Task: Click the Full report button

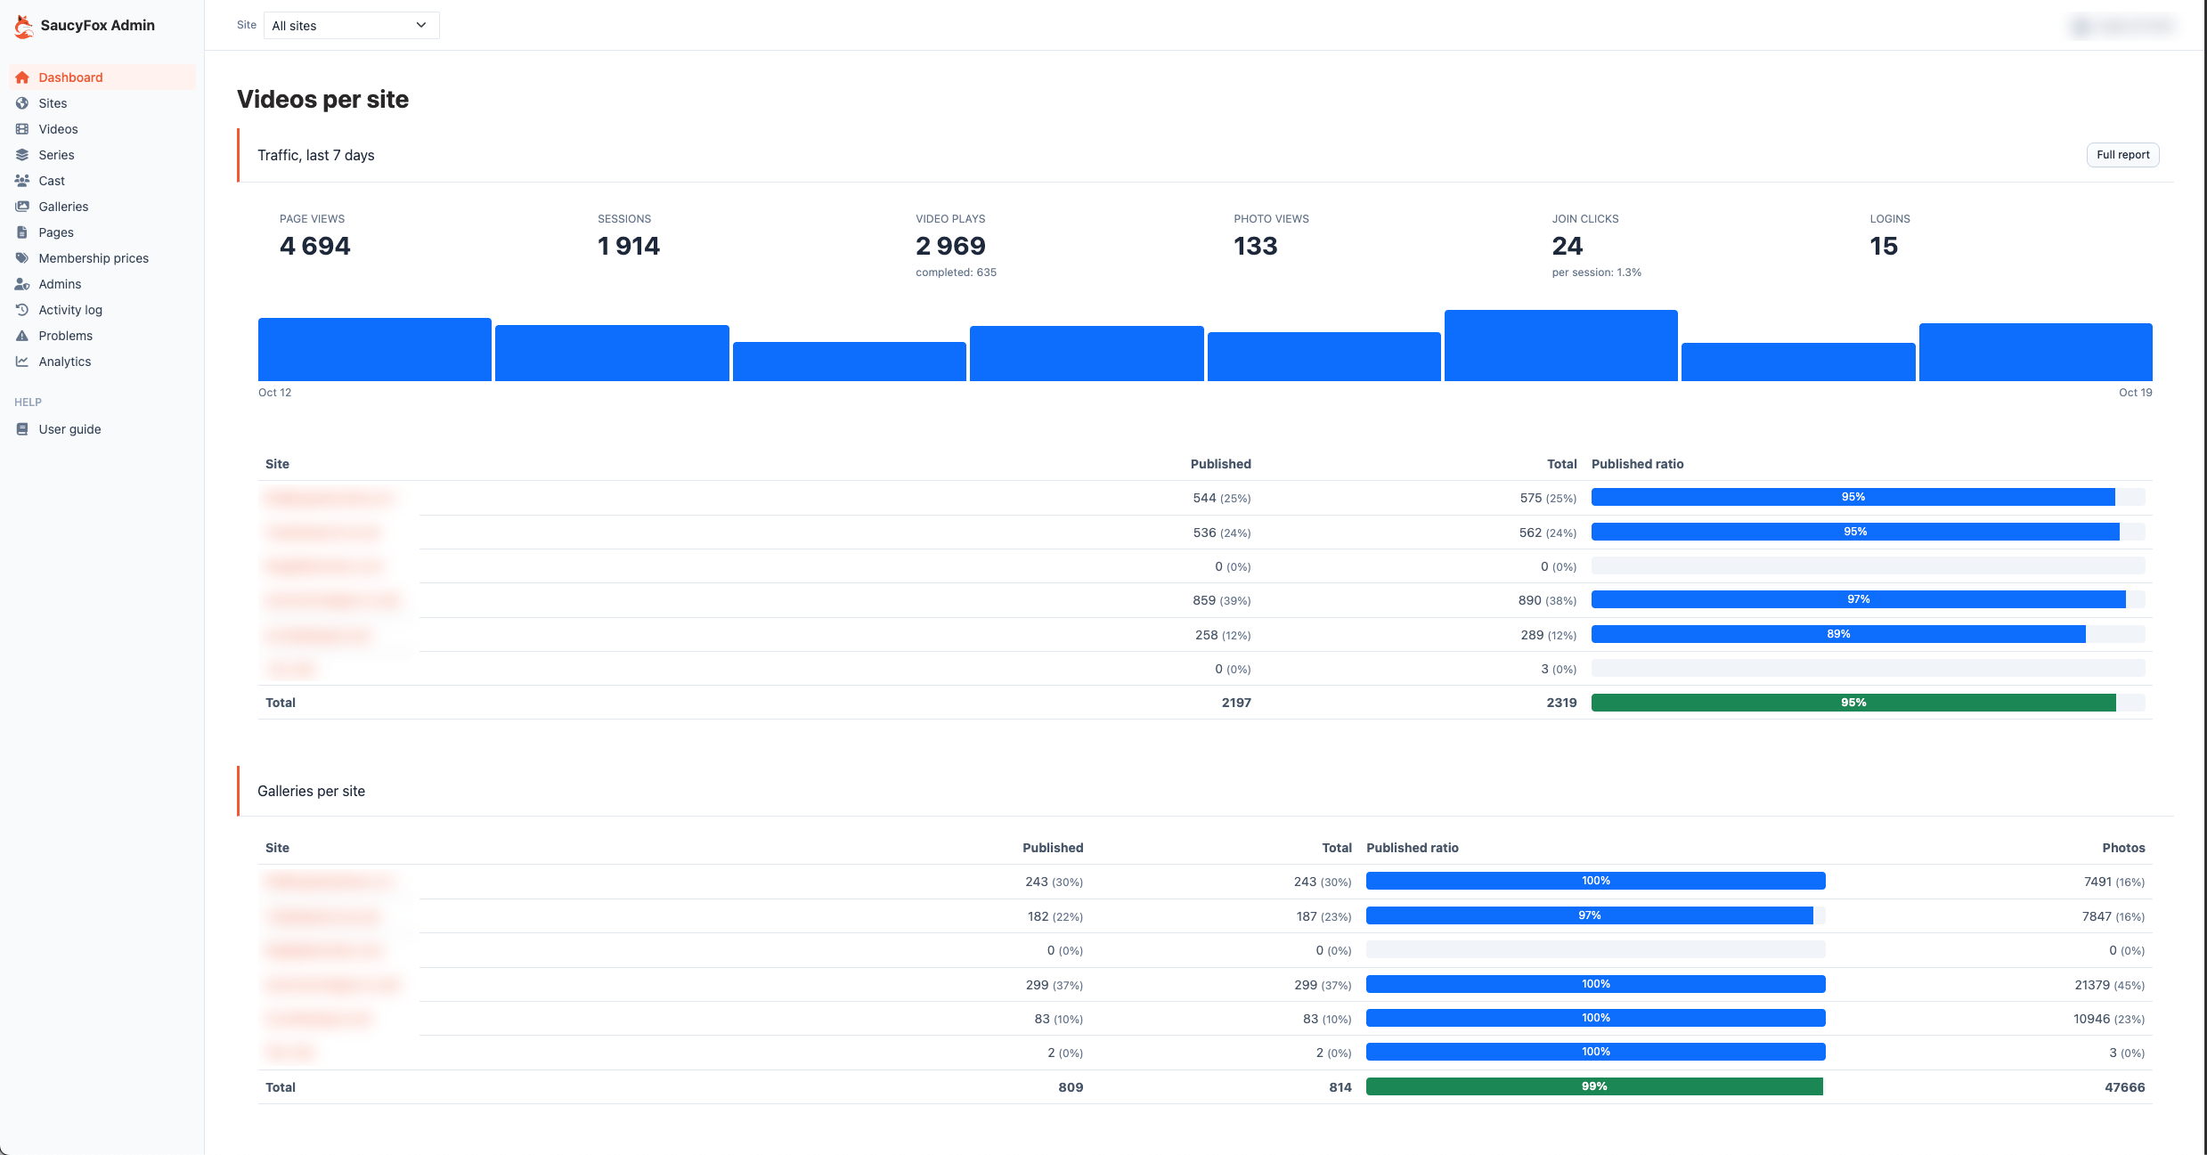Action: point(2122,155)
